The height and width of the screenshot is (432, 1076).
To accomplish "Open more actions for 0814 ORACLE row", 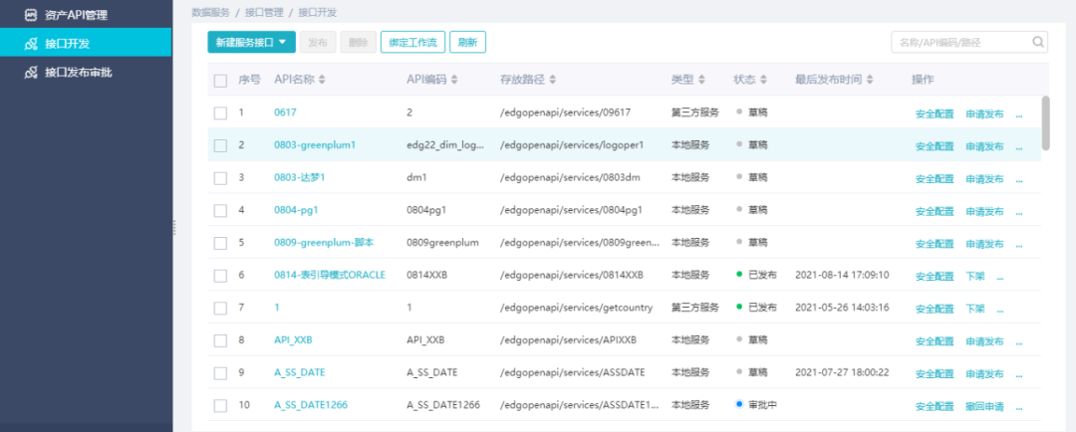I will pyautogui.click(x=1000, y=276).
